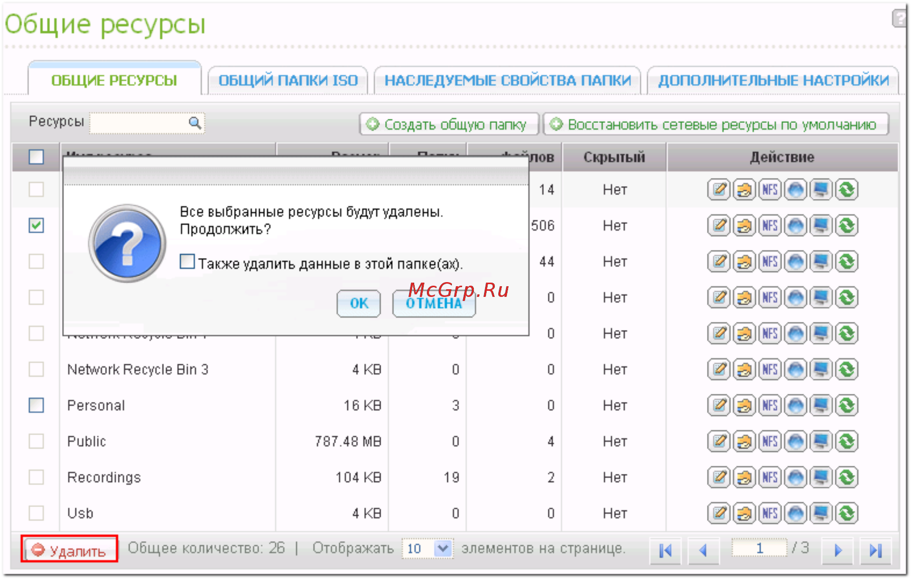Cancel the dialog with ОТМЕНА button
This screenshot has height=579, width=911.
434,304
